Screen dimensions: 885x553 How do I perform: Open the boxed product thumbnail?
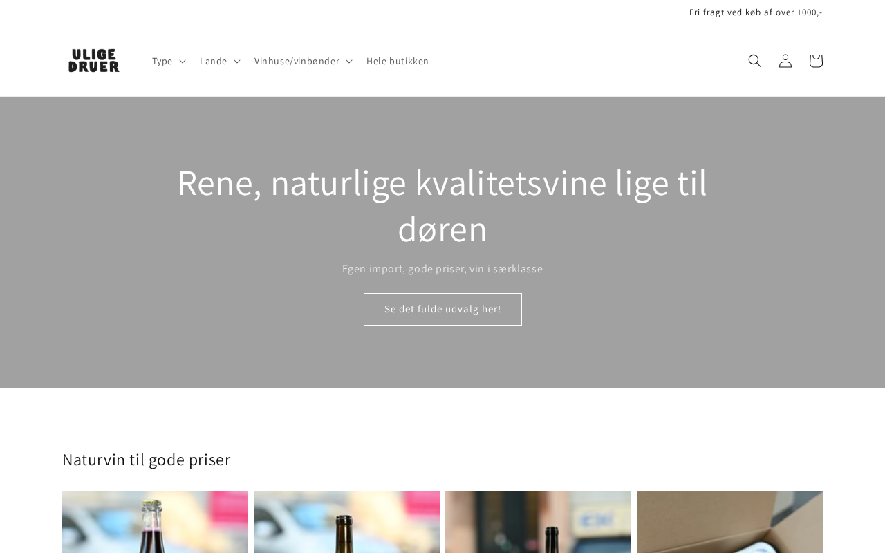[x=729, y=522]
